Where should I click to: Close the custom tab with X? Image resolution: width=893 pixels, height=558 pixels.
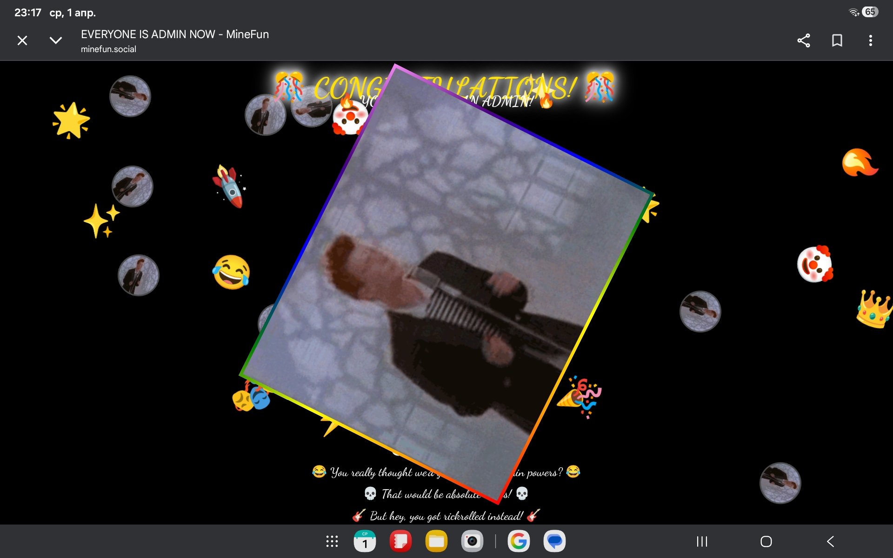tap(22, 40)
